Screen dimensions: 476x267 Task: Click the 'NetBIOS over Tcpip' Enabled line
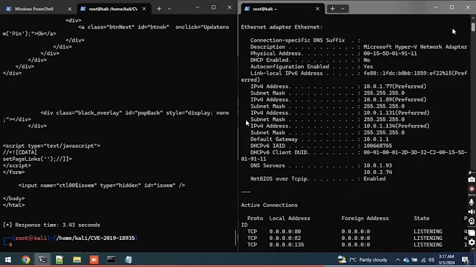tap(318, 178)
